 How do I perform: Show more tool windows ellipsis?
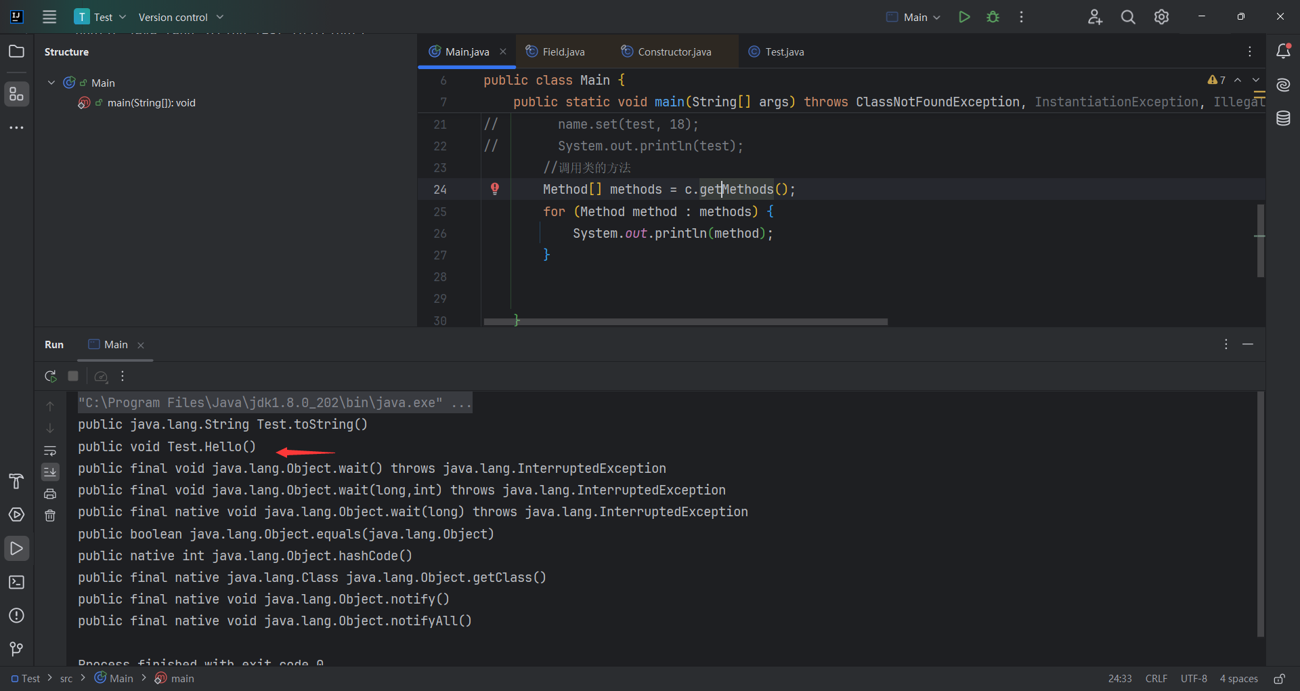pos(17,127)
